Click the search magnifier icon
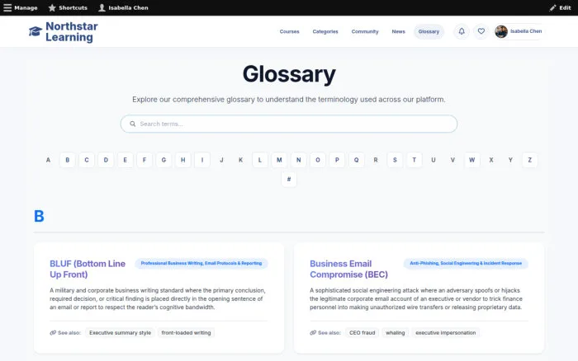This screenshot has height=361, width=578. coord(133,124)
